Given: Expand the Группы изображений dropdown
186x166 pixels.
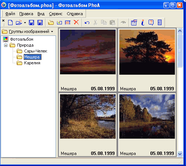Looking at the screenshot, I should 52,32.
